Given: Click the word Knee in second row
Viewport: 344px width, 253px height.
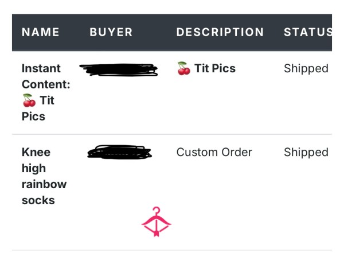Looking at the screenshot, I should (36, 152).
